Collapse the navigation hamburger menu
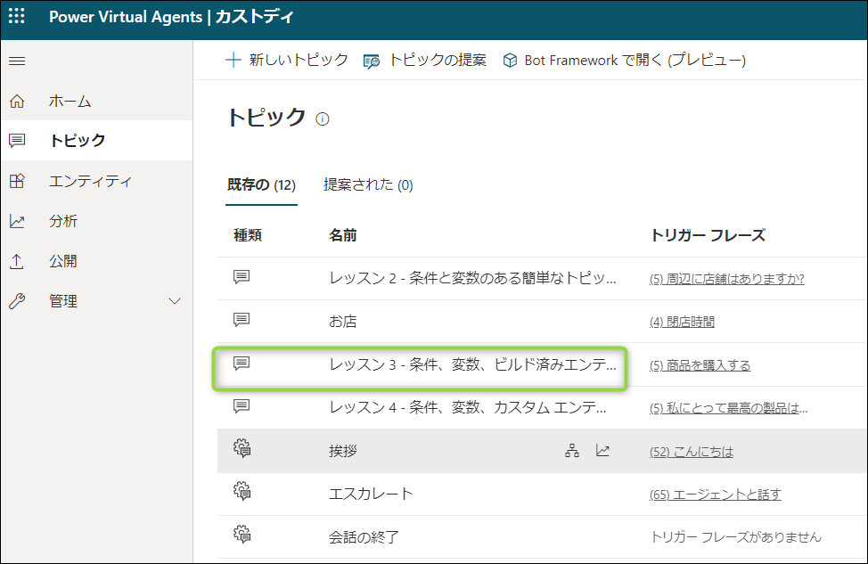Screen dimensions: 868x564 click(x=17, y=61)
